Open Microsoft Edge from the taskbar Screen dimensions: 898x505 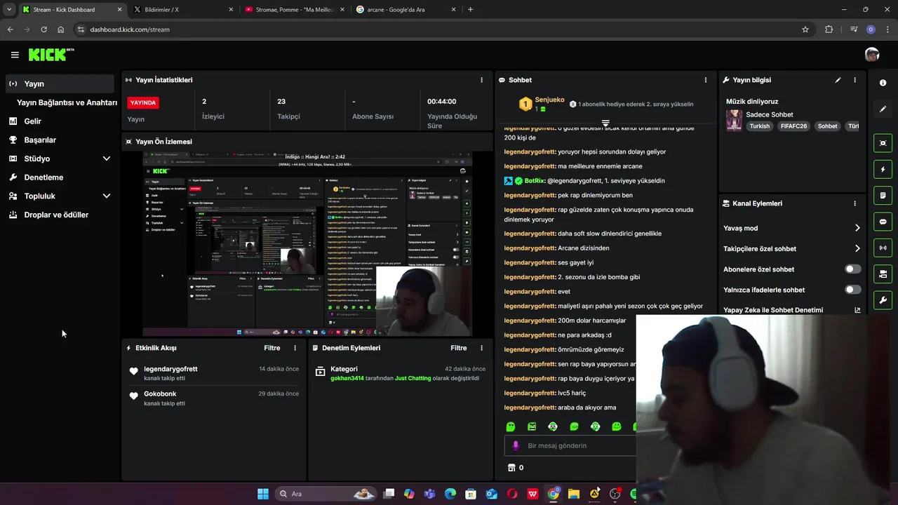(450, 494)
